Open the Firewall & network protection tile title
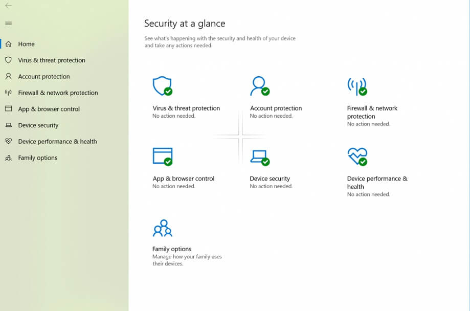This screenshot has width=470, height=311. click(x=372, y=112)
